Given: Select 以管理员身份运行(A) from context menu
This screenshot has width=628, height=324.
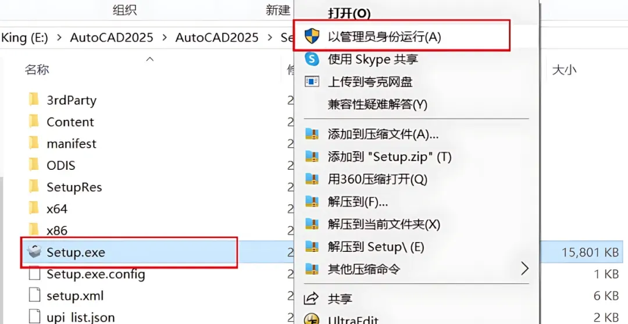Looking at the screenshot, I should (x=384, y=37).
